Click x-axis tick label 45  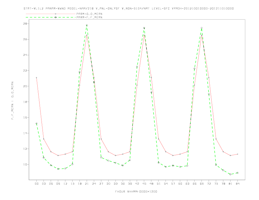144,184
